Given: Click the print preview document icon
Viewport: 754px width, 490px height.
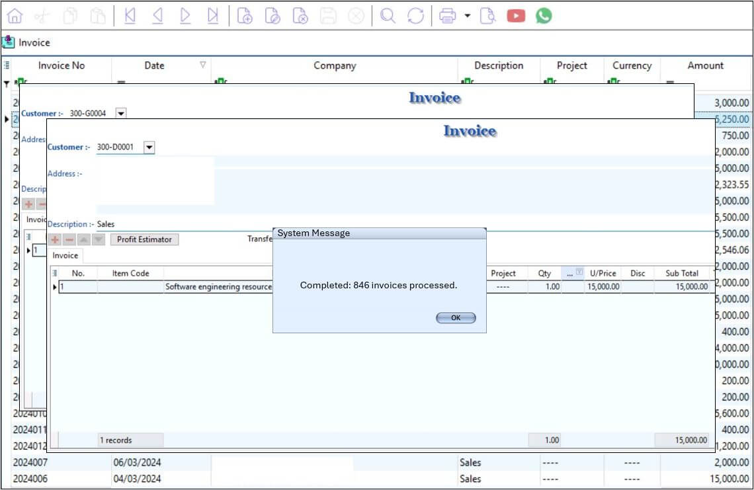Looking at the screenshot, I should coord(487,16).
